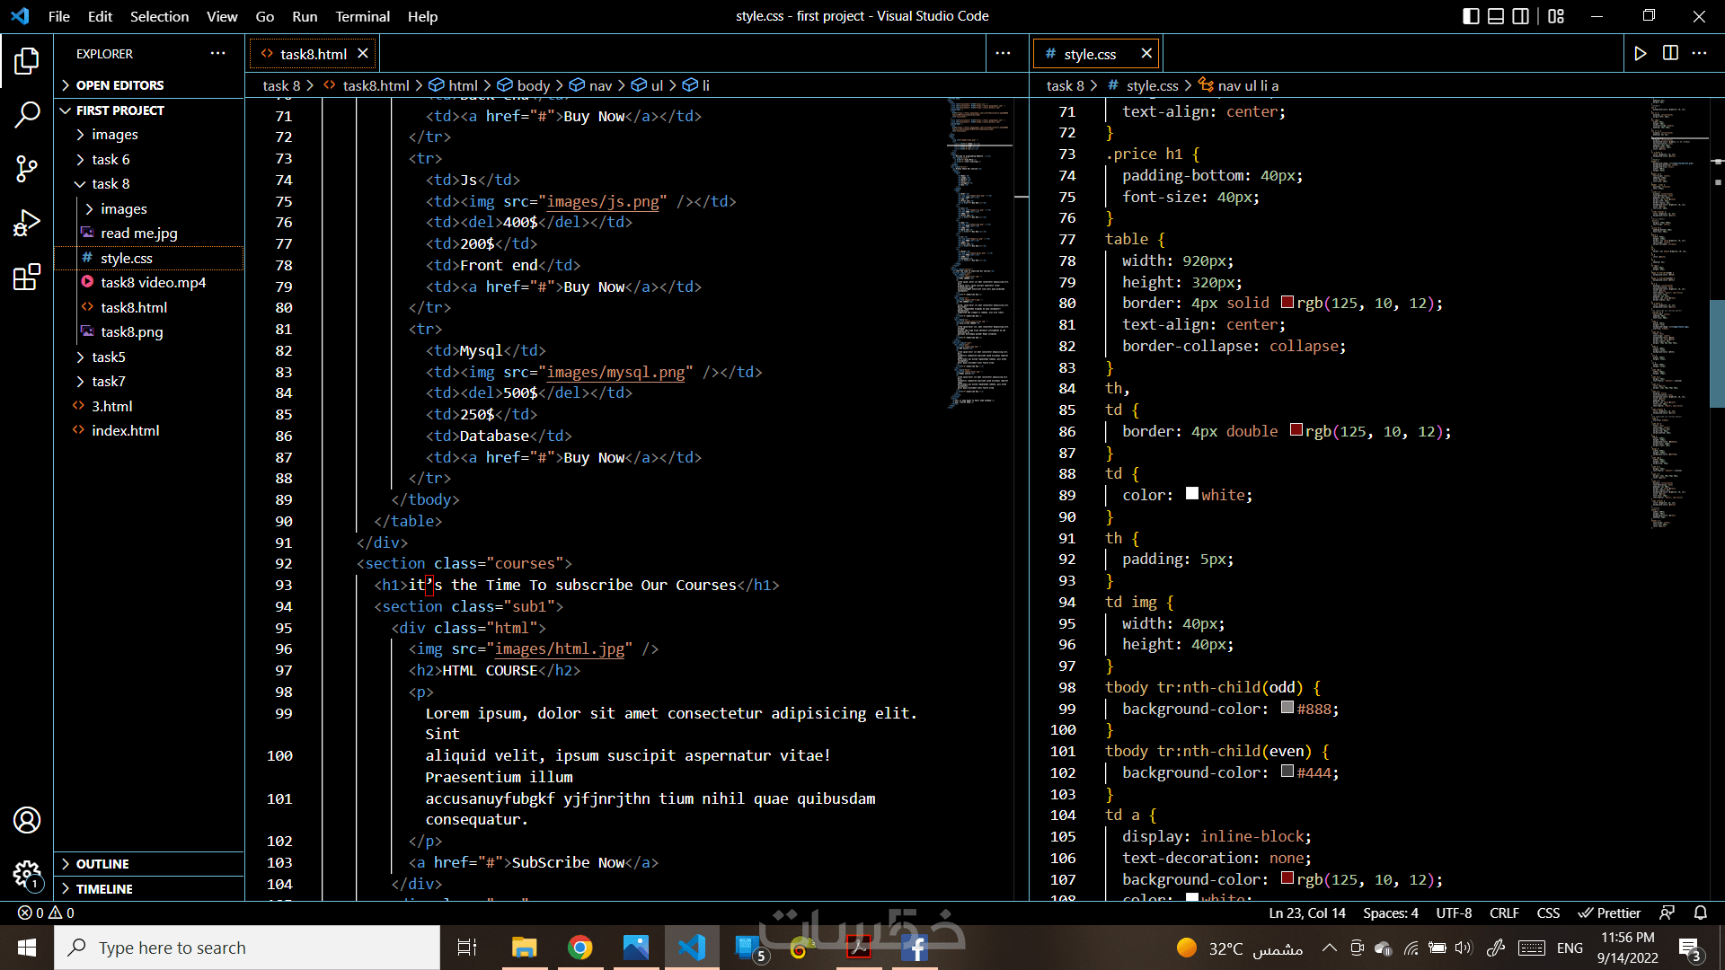Toggle the bottom panel layout button
The width and height of the screenshot is (1725, 970).
click(1496, 16)
